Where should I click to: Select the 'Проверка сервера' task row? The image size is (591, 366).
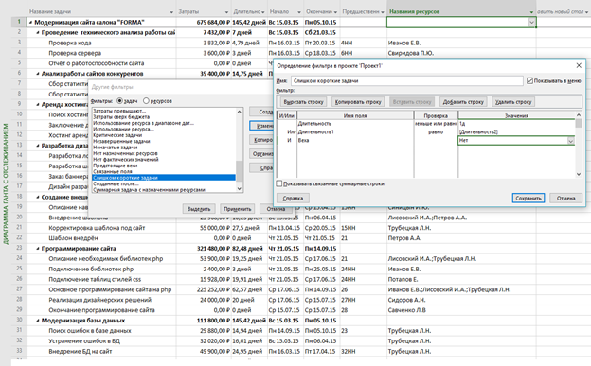click(75, 53)
